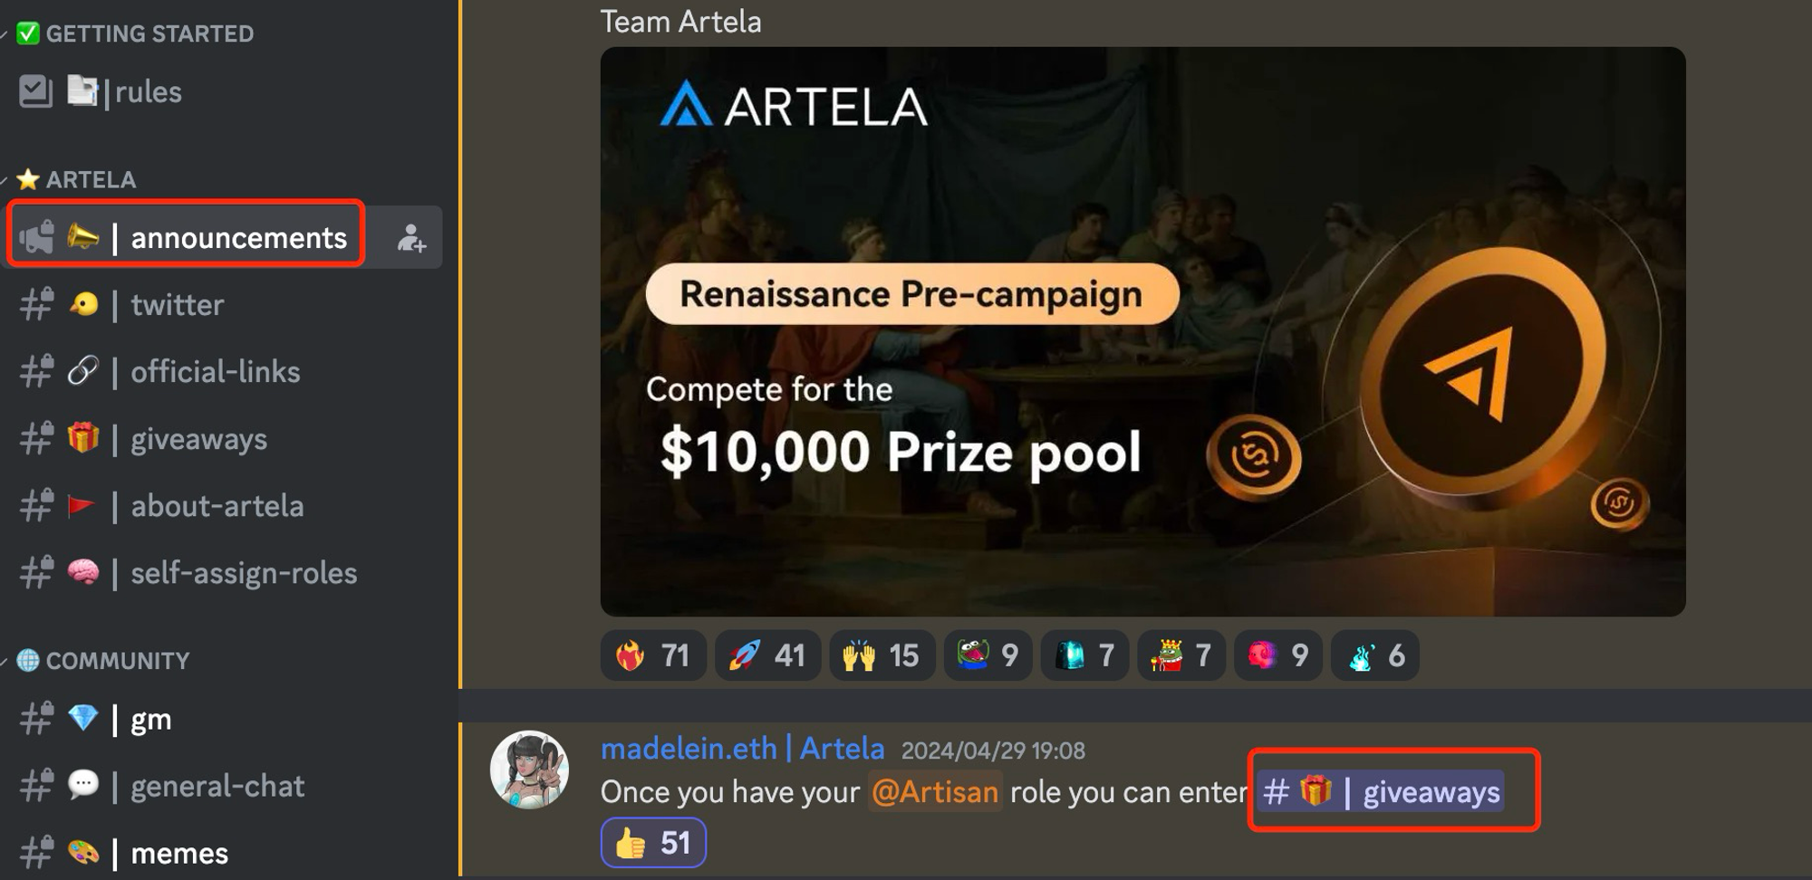This screenshot has width=1812, height=880.
Task: Click the giveaways channel mention link
Action: tap(1381, 792)
